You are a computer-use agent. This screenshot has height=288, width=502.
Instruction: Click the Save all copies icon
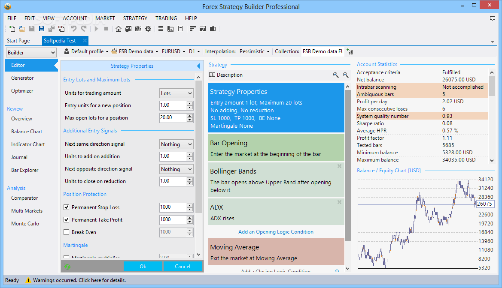[51, 29]
